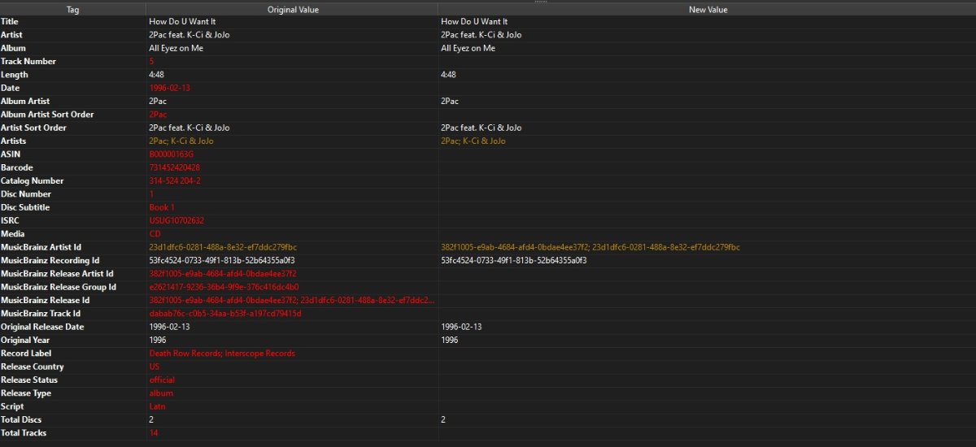Image resolution: width=976 pixels, height=447 pixels.
Task: Select the Artist Sort Order tag label
Action: click(33, 128)
